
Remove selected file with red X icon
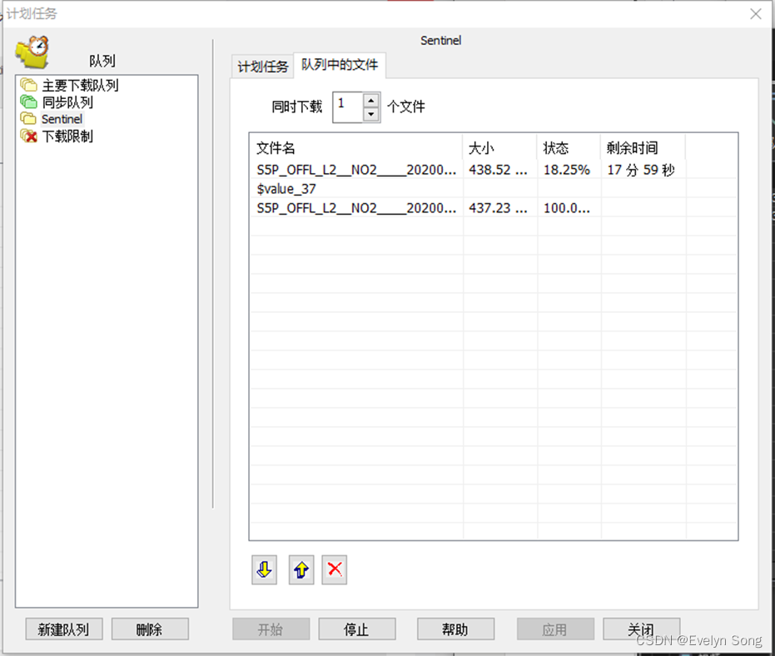pos(334,569)
